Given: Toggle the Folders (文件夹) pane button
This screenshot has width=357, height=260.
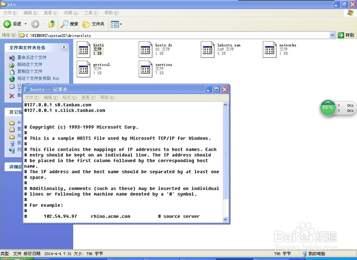Looking at the screenshot, I should coord(94,24).
